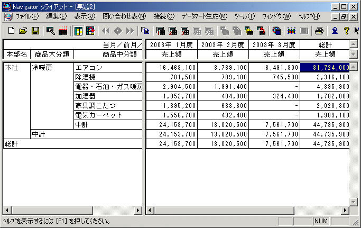Click the 2003年 2月度 column header
The height and width of the screenshot is (228, 361).
click(x=223, y=45)
